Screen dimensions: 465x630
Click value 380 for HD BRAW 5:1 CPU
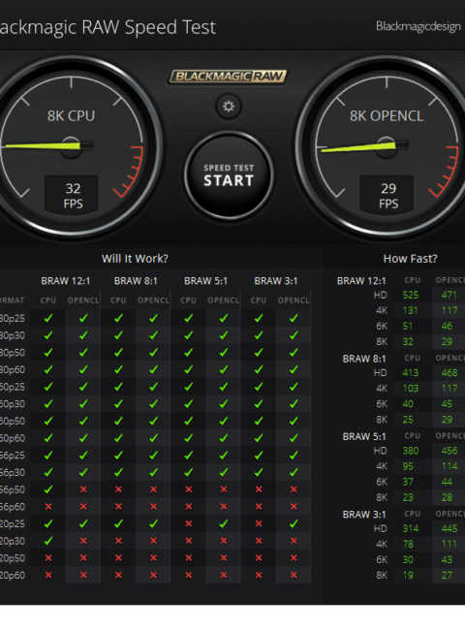[411, 451]
